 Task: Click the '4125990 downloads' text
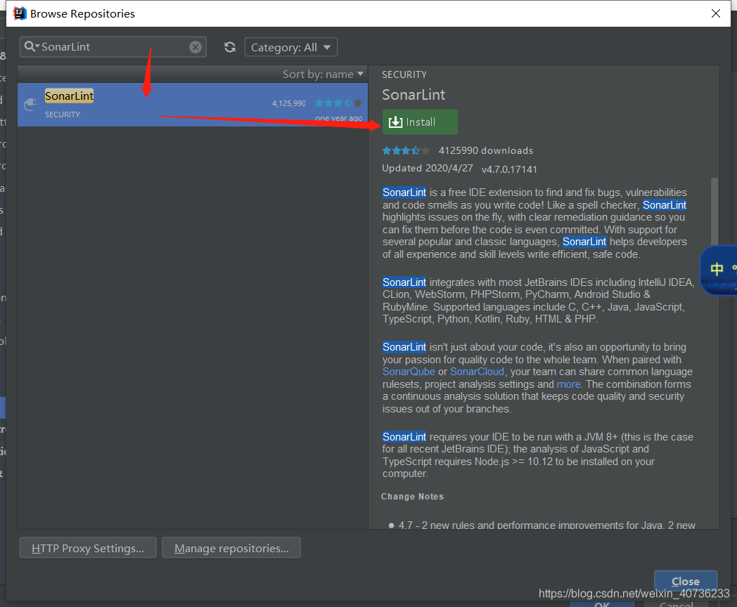(485, 150)
